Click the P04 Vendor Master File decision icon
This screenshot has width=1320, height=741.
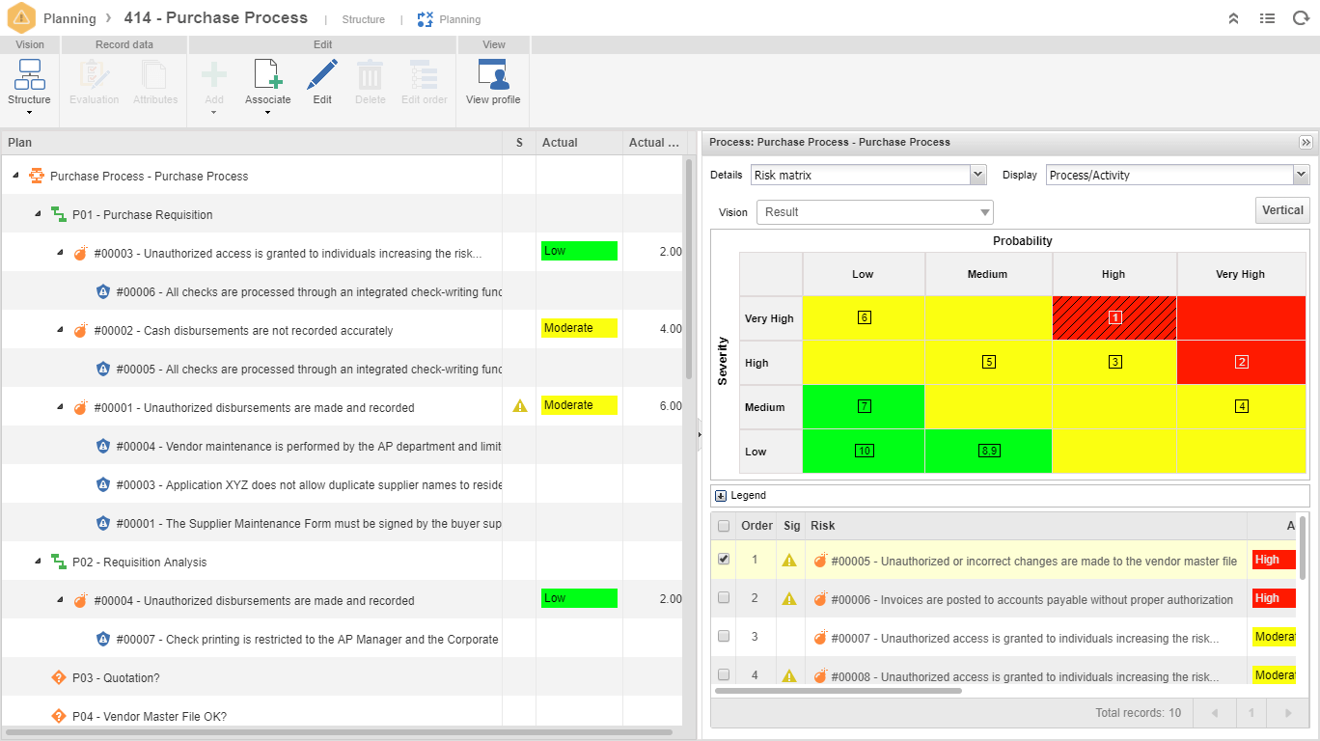[59, 716]
